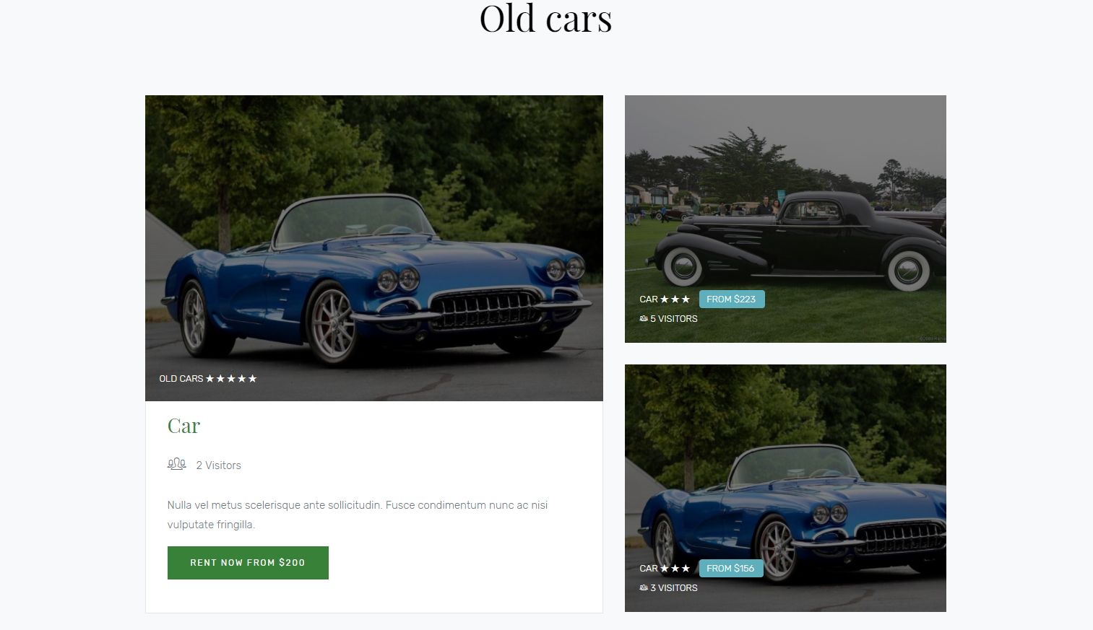Click the five-star rating beside OLD CARS

pos(231,378)
